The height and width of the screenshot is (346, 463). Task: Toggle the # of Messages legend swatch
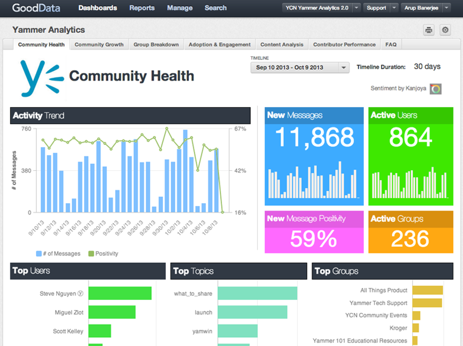click(39, 253)
